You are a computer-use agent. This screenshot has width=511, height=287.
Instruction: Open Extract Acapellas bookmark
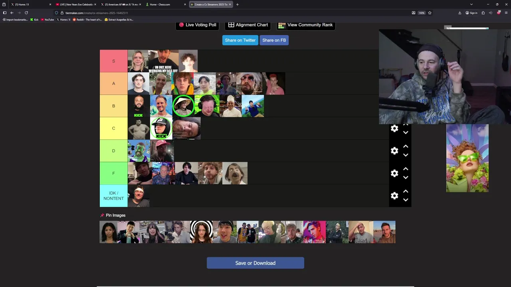pos(119,20)
